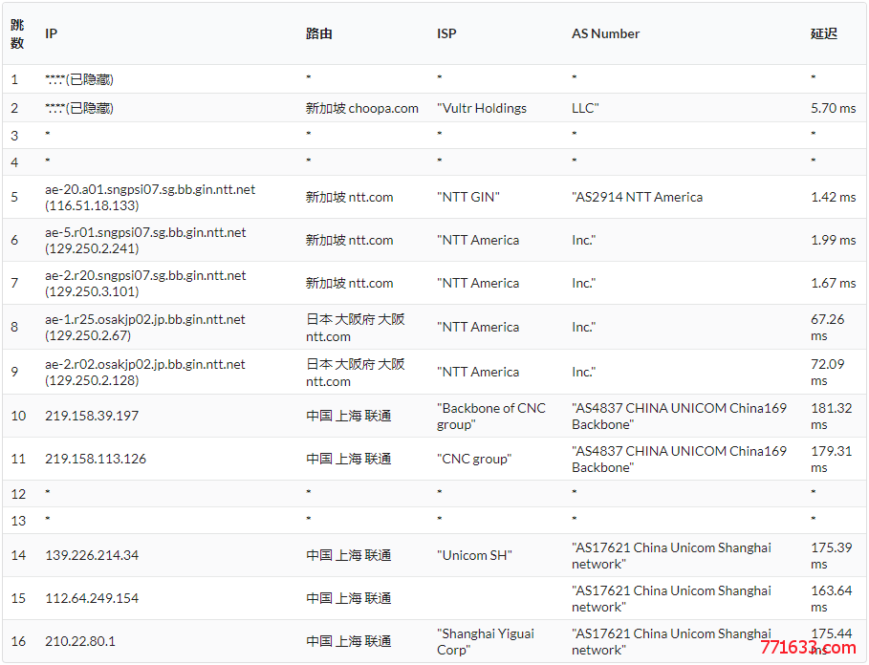Select the 163.64 ms latency value
The width and height of the screenshot is (869, 665).
point(832,598)
